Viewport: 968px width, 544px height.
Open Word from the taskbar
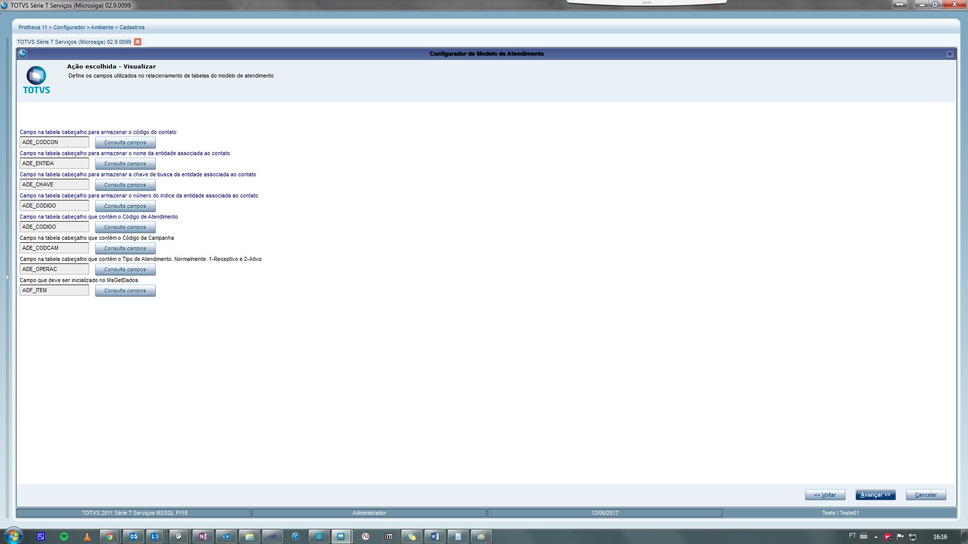pyautogui.click(x=435, y=536)
